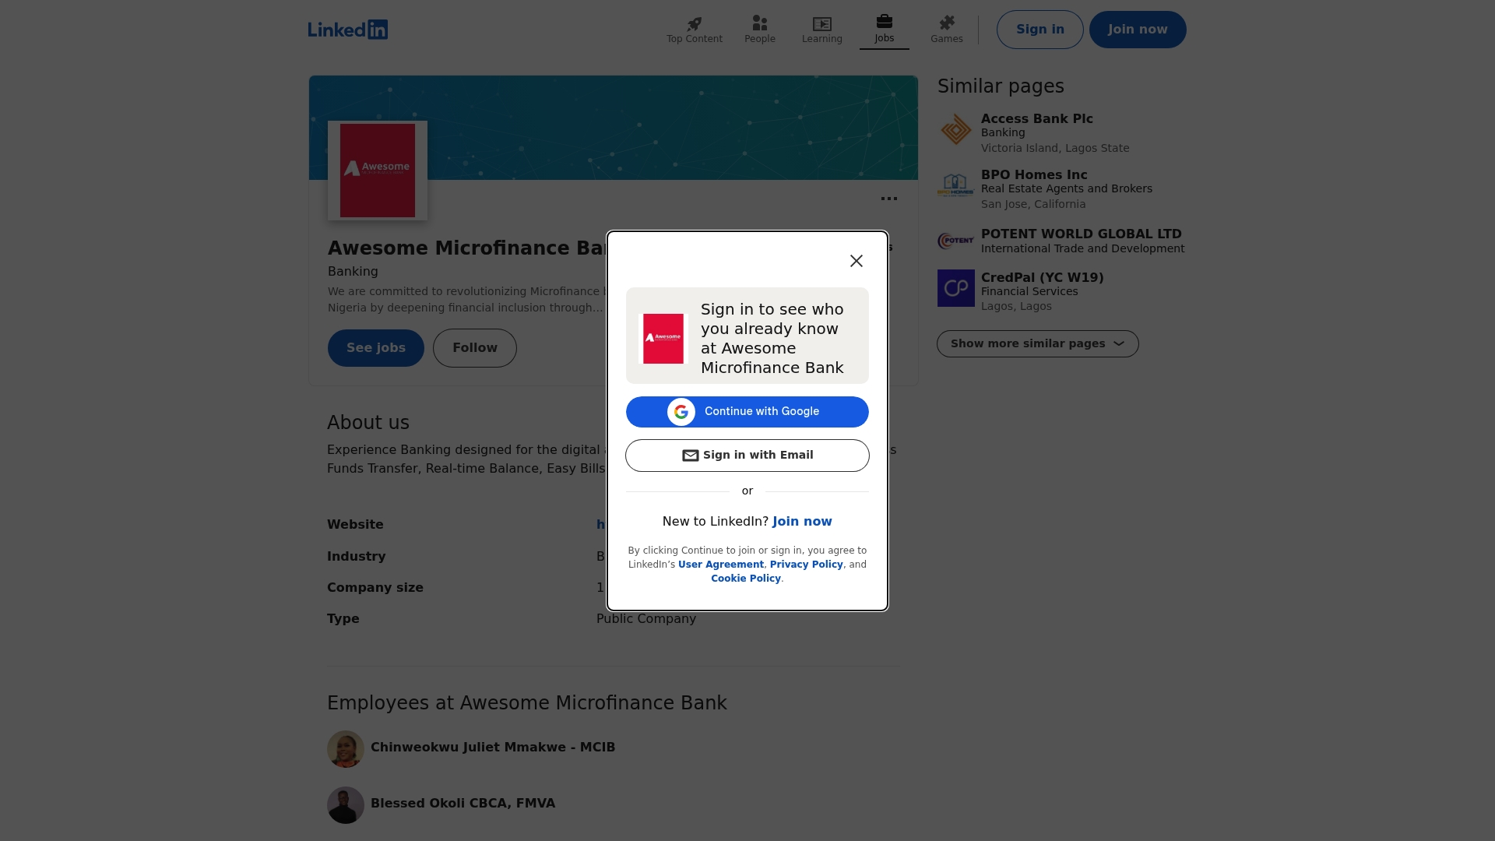Select Jobs in the navigation bar
This screenshot has height=841, width=1495.
coord(885,30)
